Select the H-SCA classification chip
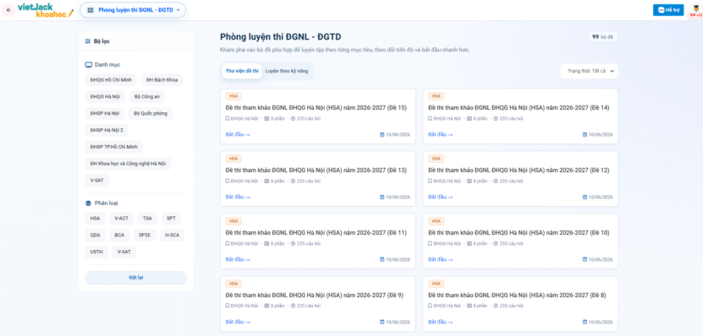 173,236
